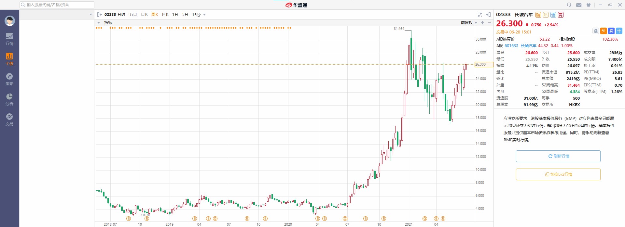The image size is (625, 227).
Task: Click the 成交量 value 2836万
Action: pos(616,53)
